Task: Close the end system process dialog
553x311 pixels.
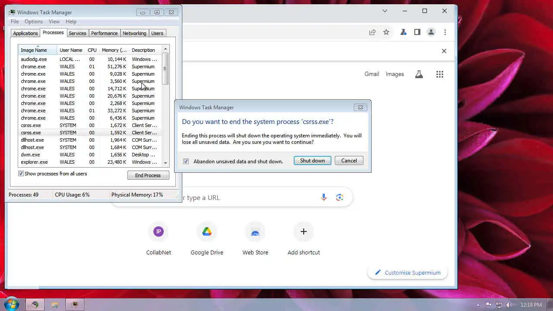Action: pyautogui.click(x=360, y=107)
